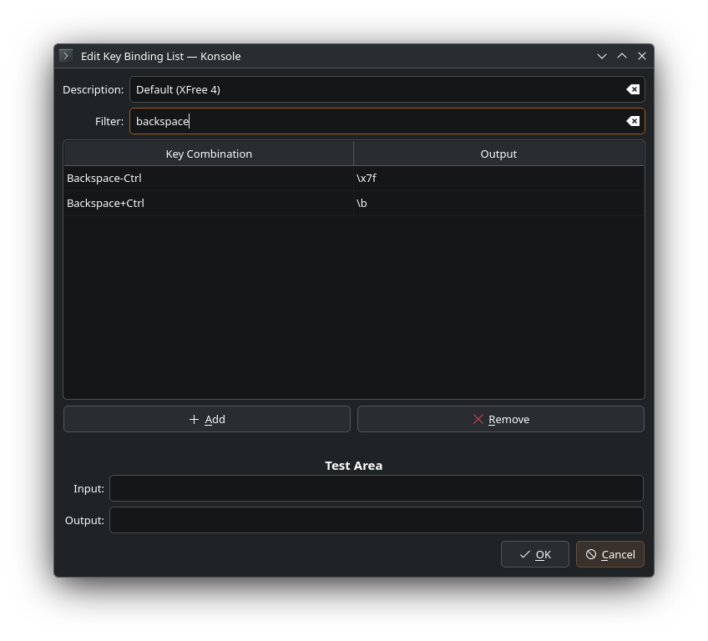Click the Konsole terminal icon in title bar
Image resolution: width=708 pixels, height=641 pixels.
tap(66, 56)
